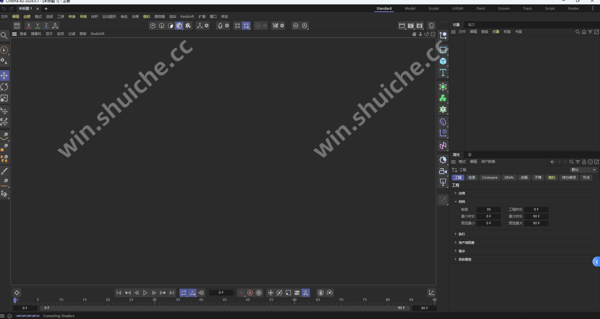Click the 帧率 field showing 30
Image resolution: width=600 pixels, height=319 pixels.
tap(489, 209)
